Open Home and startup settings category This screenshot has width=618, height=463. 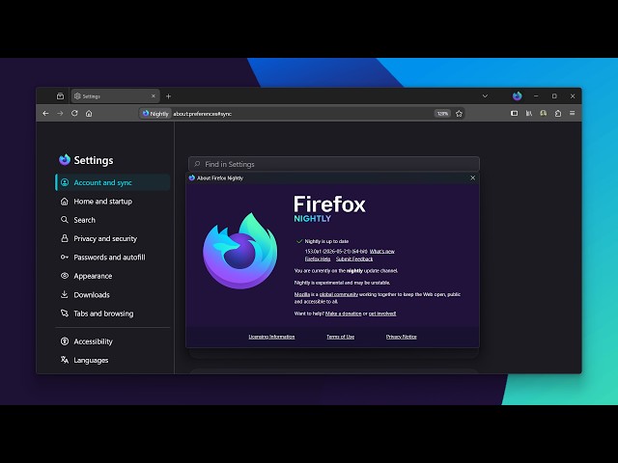coord(113,202)
